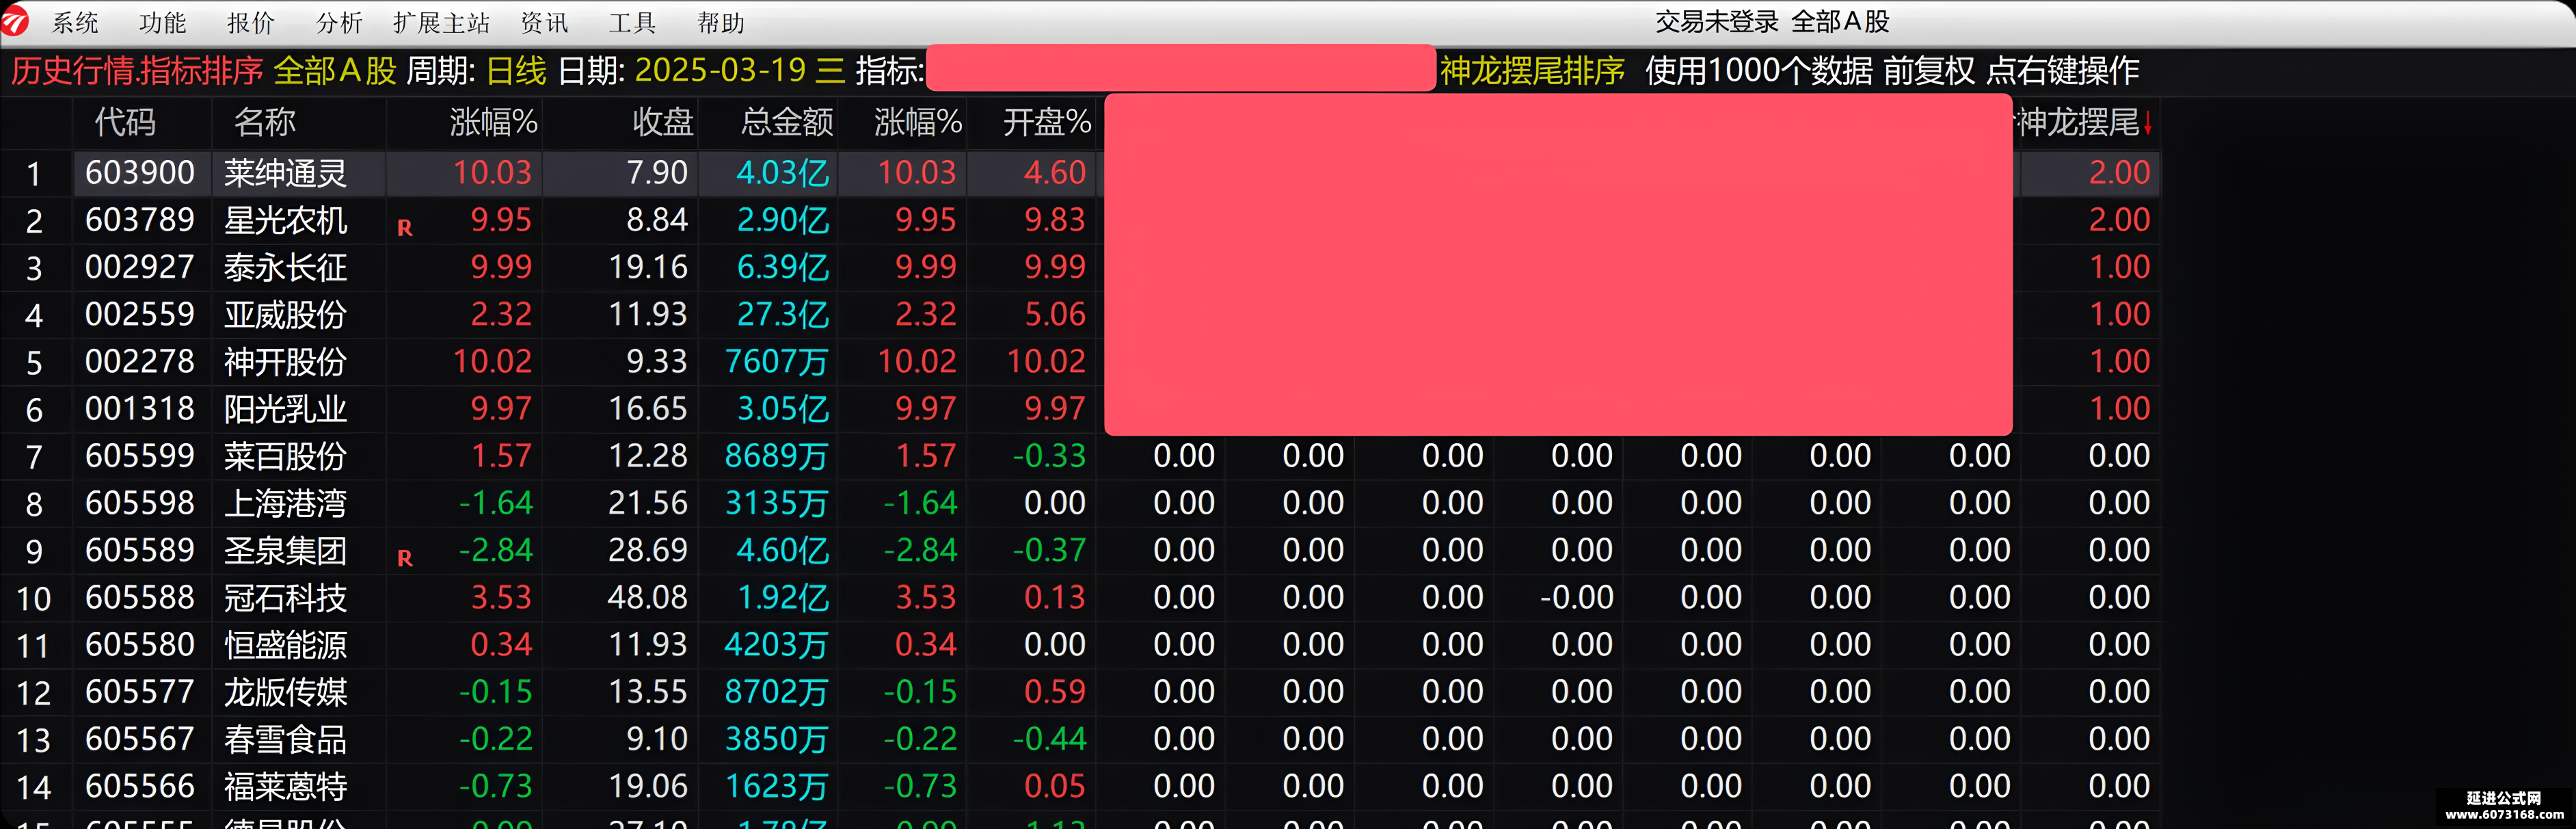This screenshot has width=2576, height=829.
Task: Click the red sort arrow on 神龙摆尾
Action: (2147, 123)
